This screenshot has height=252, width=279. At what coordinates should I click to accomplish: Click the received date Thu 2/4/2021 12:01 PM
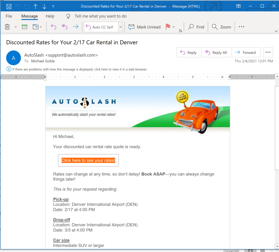pos(254,61)
